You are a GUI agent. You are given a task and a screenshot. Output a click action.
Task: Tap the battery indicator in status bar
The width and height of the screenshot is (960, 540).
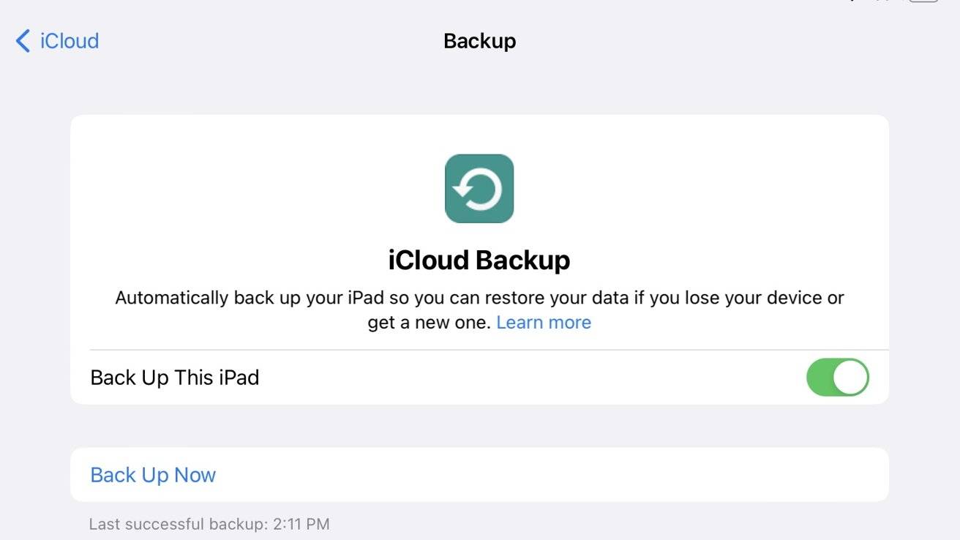point(923,1)
